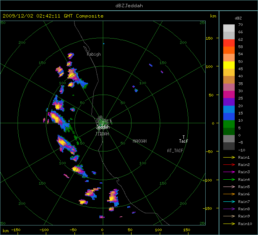Click the Rain7 cyan arrow legend icon

click(229, 201)
